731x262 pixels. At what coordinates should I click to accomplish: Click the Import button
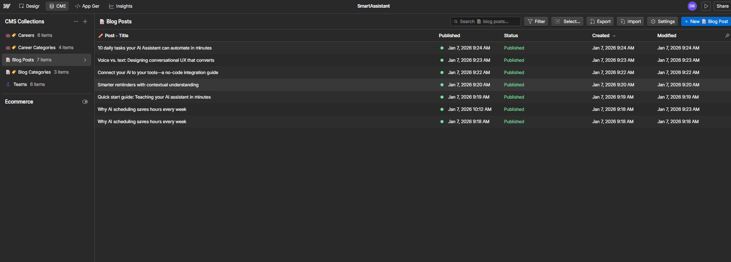tap(630, 21)
